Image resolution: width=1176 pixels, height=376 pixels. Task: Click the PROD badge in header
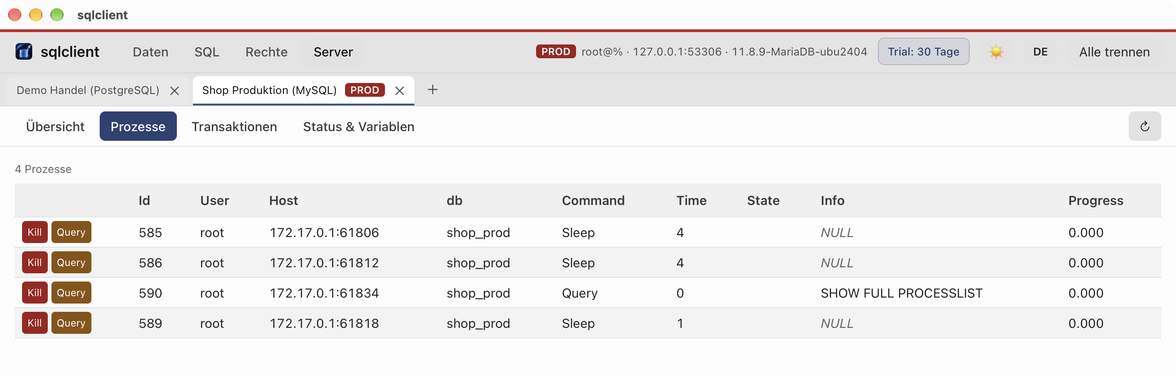tap(556, 51)
